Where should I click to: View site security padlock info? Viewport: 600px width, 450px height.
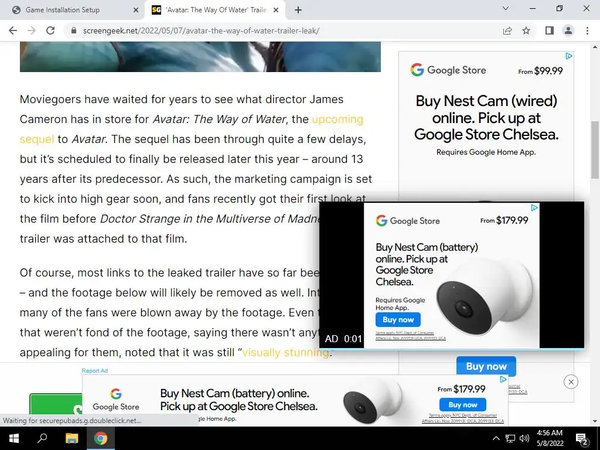[x=74, y=30]
